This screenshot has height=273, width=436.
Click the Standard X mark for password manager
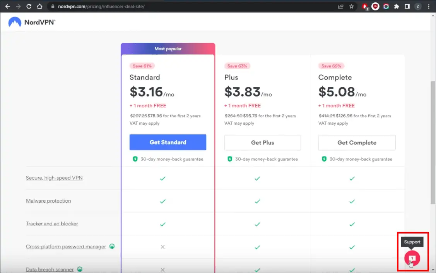click(162, 247)
